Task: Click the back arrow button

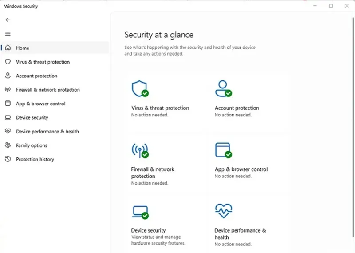Action: (8, 20)
